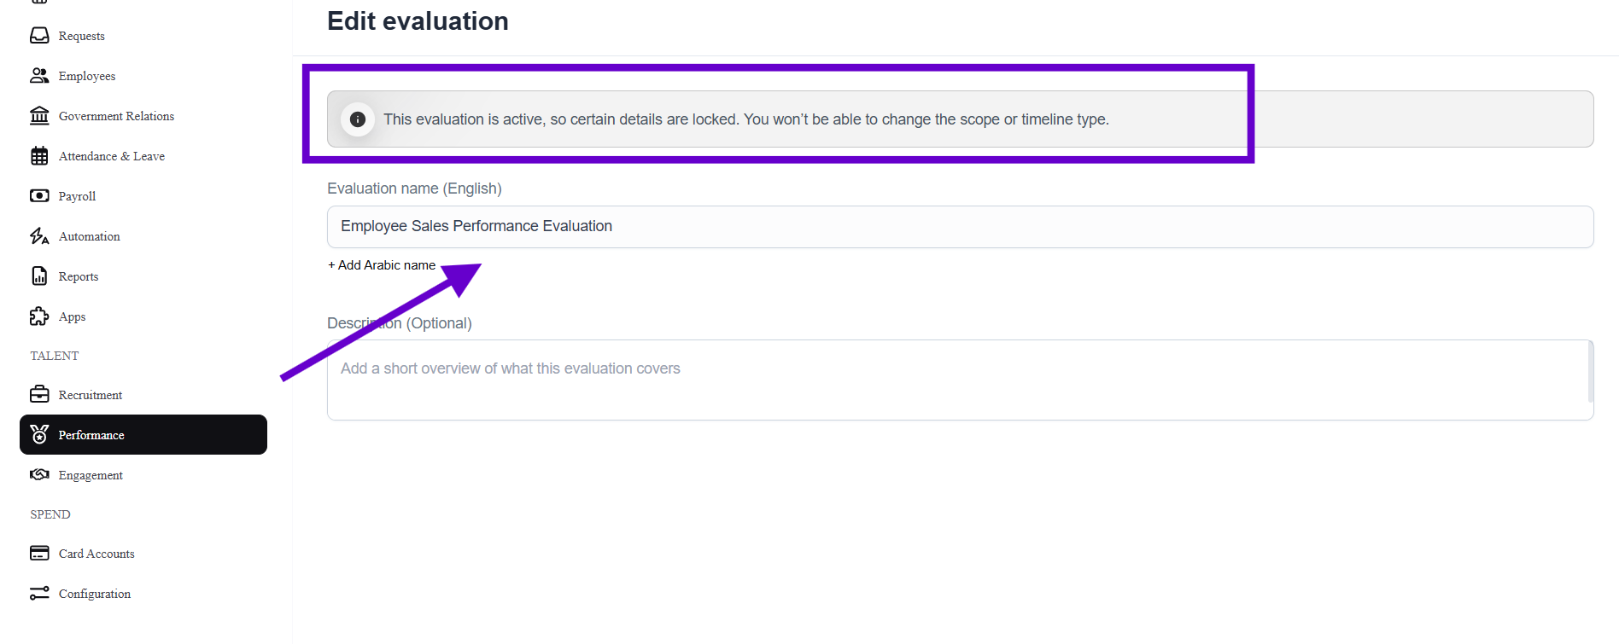Click the Automation lightning icon
This screenshot has height=644, width=1619.
39,236
